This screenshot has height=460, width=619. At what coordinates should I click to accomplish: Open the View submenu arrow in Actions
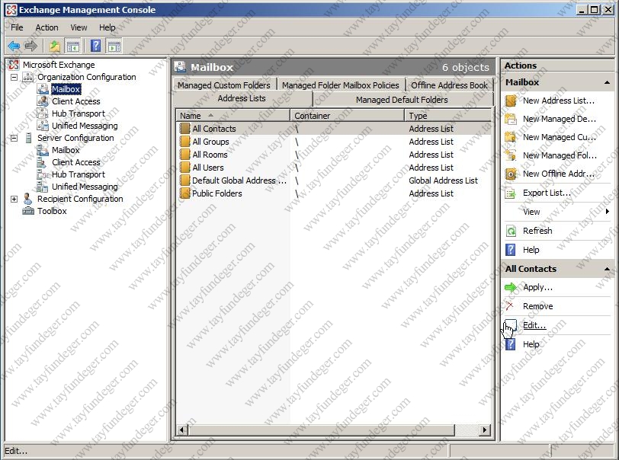tap(607, 212)
